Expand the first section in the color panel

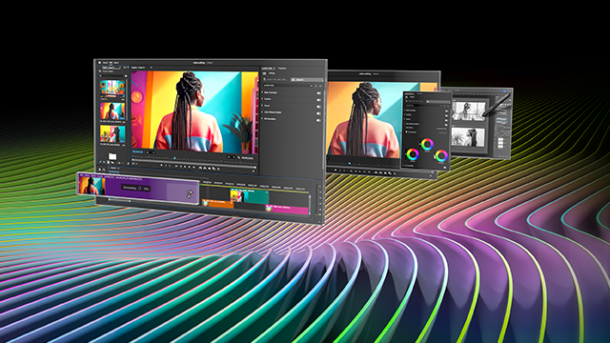coord(263,92)
